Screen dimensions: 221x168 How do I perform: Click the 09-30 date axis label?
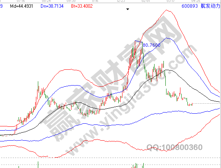coord(71,1)
